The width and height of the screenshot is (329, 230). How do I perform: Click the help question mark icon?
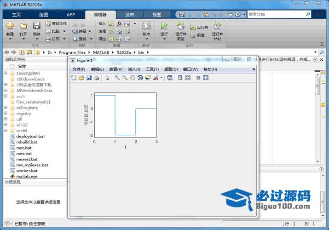pos(238,14)
